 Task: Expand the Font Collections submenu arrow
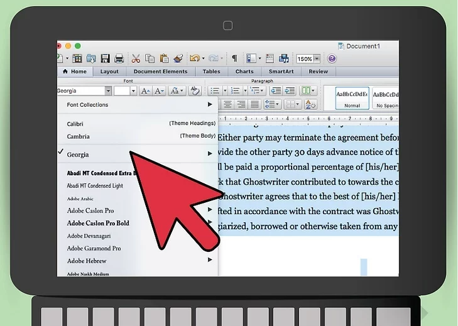[210, 104]
